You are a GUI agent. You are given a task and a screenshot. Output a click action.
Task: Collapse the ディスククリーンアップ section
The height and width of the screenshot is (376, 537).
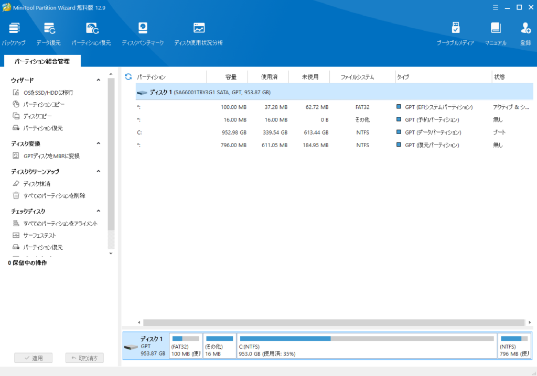(99, 171)
